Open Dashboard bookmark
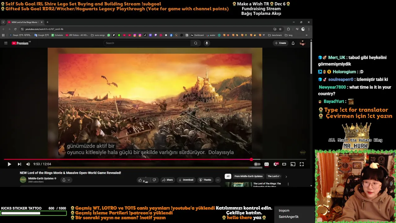The image size is (396, 223). [197, 35]
